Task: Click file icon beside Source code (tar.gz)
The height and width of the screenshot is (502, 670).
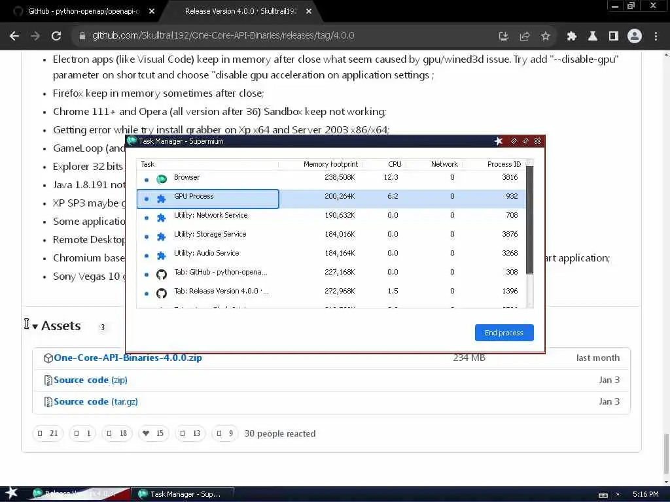Action: (x=48, y=402)
